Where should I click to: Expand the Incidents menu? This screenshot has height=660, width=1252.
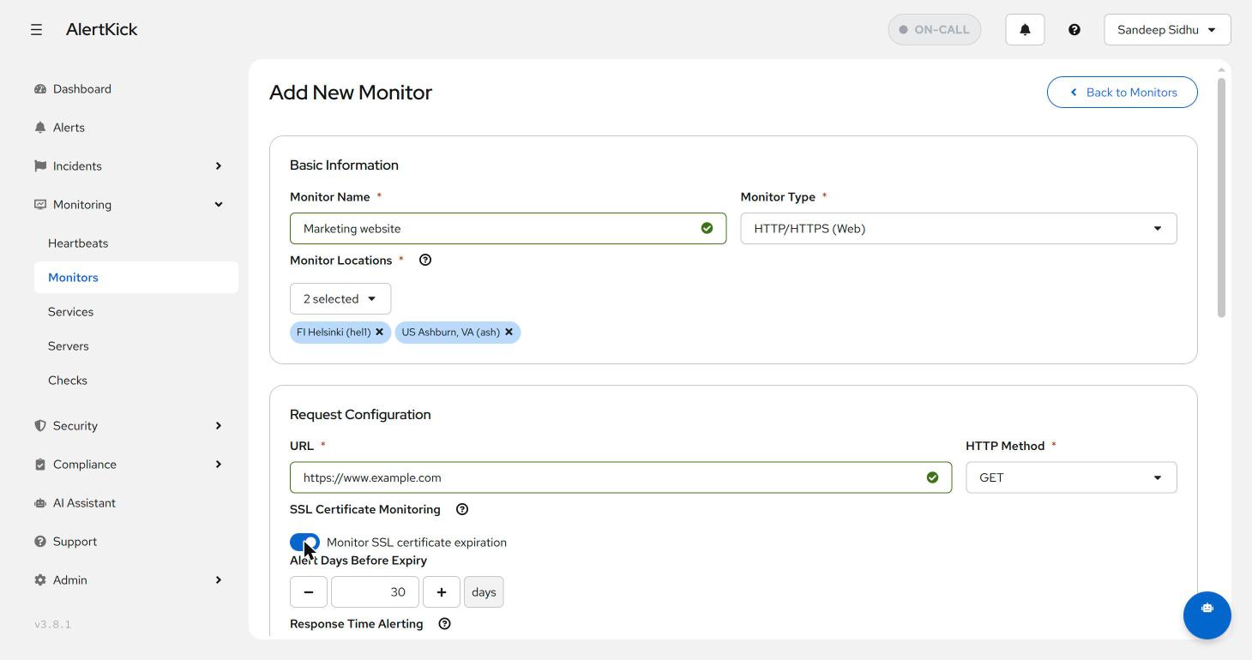[x=129, y=165]
